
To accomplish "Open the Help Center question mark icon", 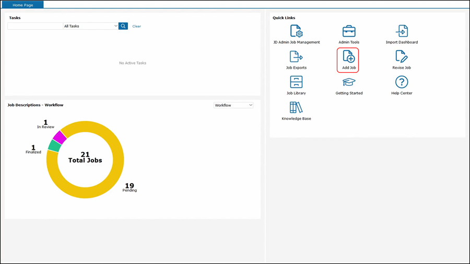I will click(x=401, y=82).
